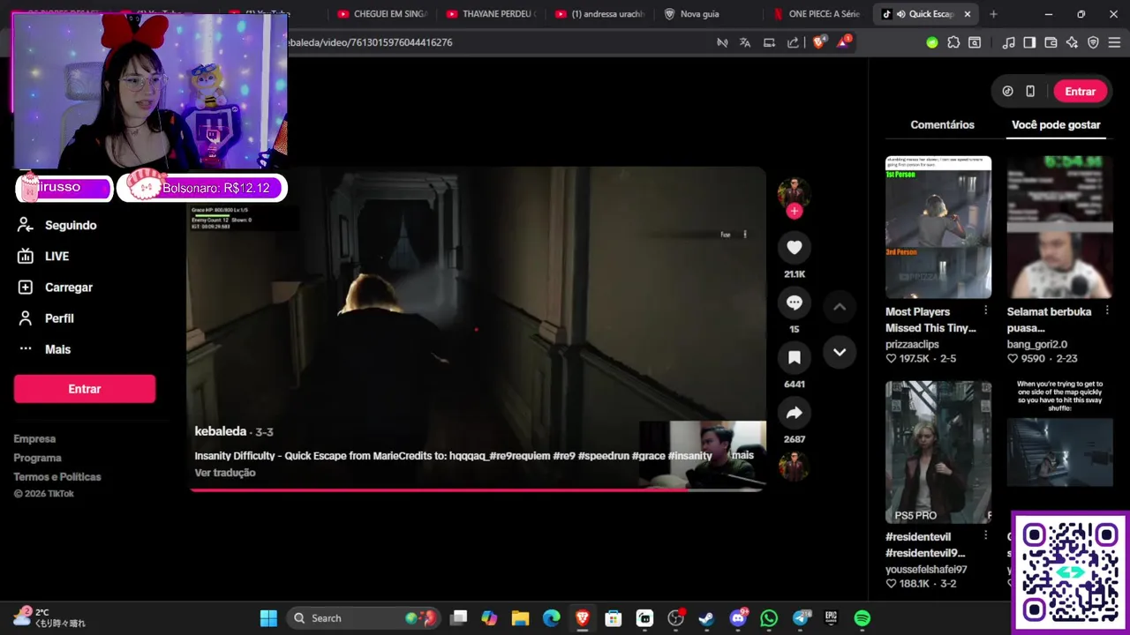Open the Brave playlist music note icon

coord(1008,42)
